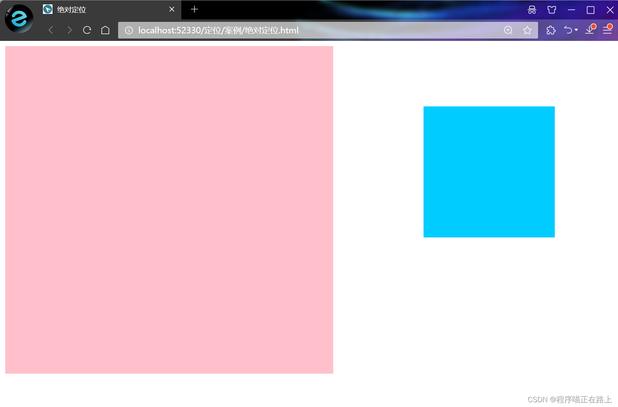Open the skin shirt icon in title bar
This screenshot has width=618, height=407.
tap(552, 10)
